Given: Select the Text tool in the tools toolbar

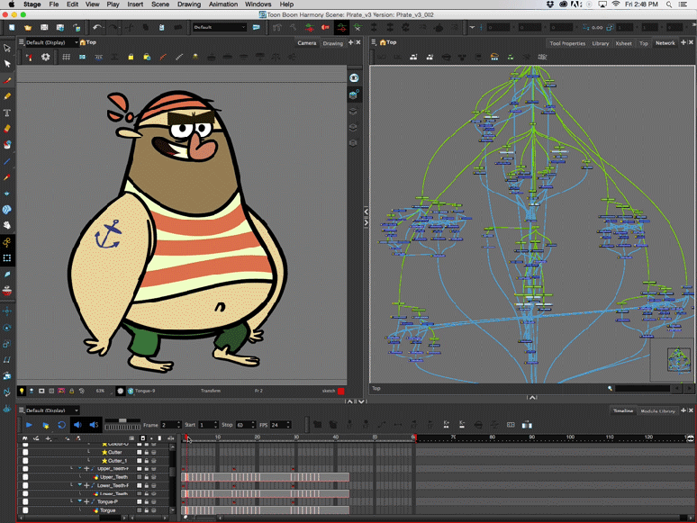Looking at the screenshot, I should (x=7, y=113).
